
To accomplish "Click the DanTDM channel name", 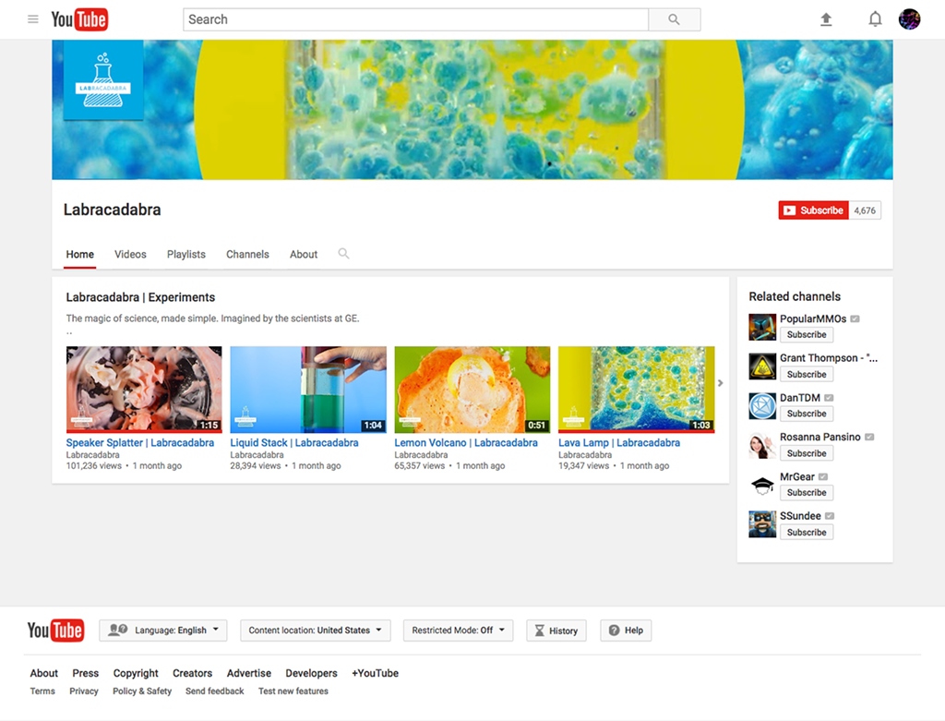I will pos(800,398).
